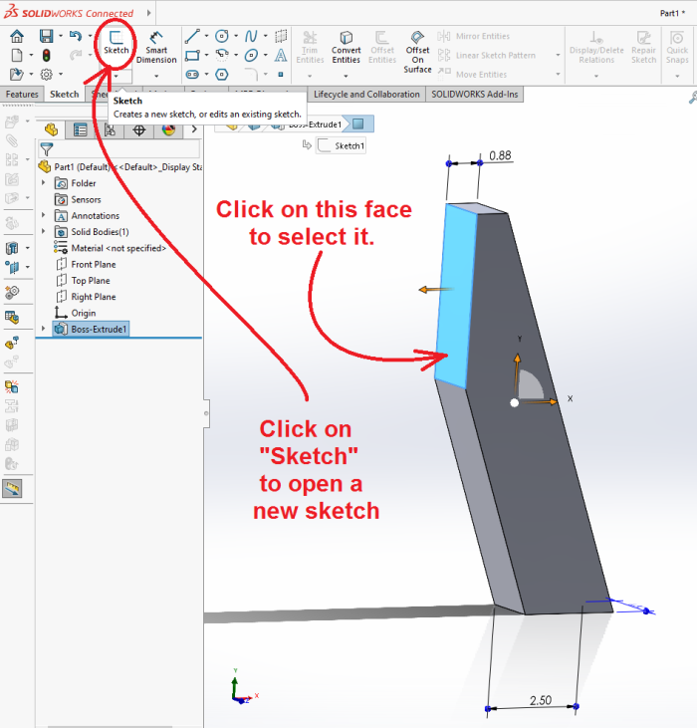Pick the Corner Rectangle tool
The width and height of the screenshot is (697, 728).
192,55
